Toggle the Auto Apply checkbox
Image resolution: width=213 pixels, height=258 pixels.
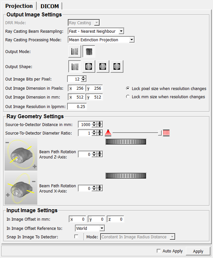(159, 251)
